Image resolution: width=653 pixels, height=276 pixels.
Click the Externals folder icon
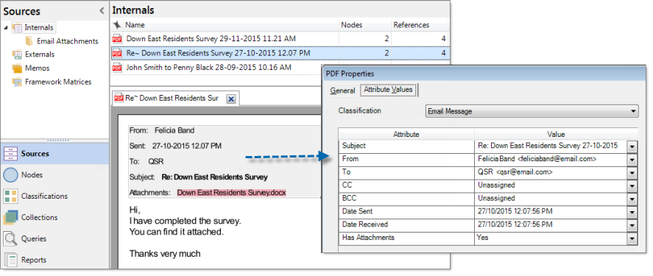point(17,54)
